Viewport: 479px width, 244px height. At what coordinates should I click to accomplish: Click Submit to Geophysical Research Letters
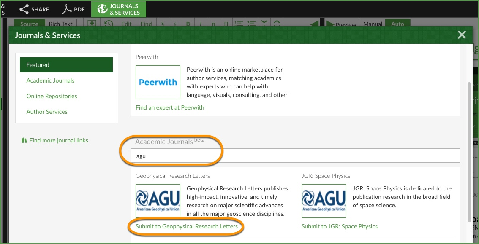click(187, 226)
